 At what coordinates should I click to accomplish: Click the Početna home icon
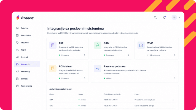tap(17, 28)
